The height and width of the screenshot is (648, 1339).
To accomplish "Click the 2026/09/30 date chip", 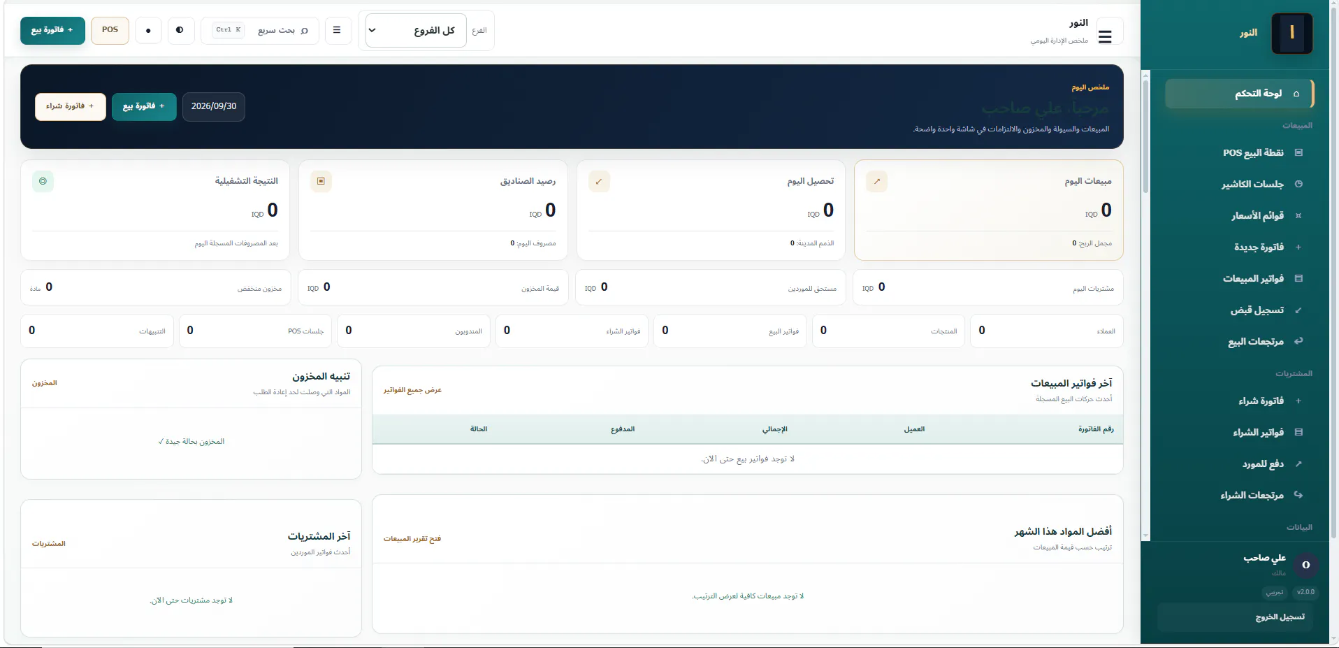I will pos(214,106).
